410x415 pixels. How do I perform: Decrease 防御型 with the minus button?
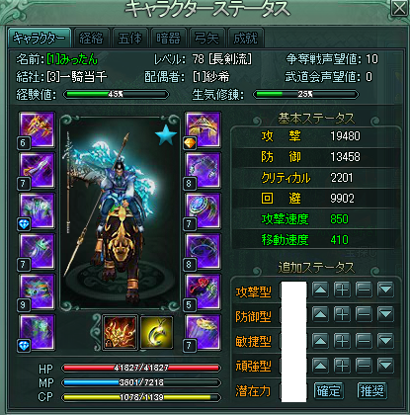tap(364, 315)
